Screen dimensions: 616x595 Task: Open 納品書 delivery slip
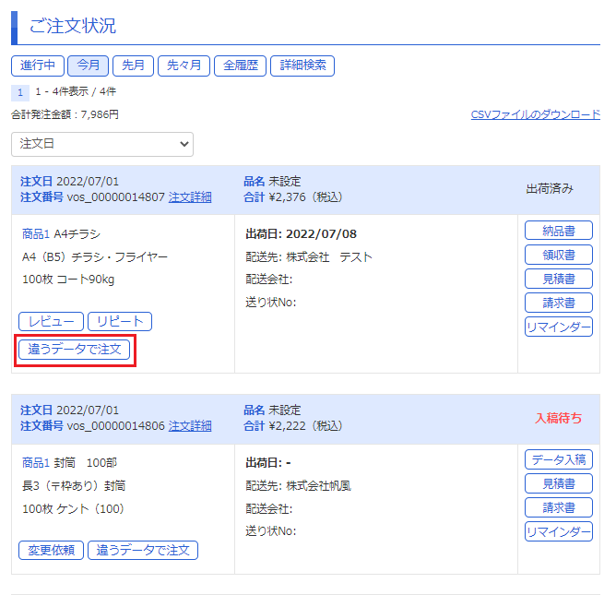click(x=558, y=231)
